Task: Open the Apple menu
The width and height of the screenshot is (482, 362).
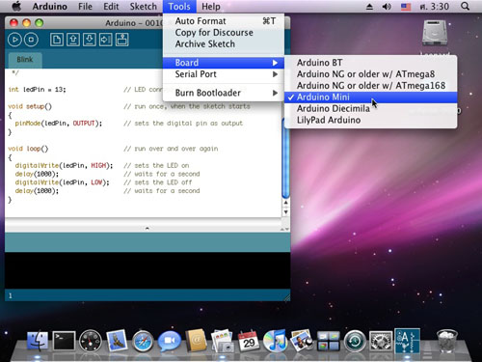Action: pos(16,6)
